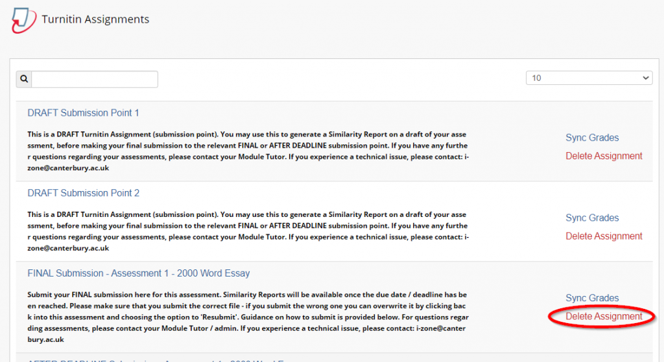The image size is (664, 362).
Task: Sync Grades for FINAL Submission Assessment 1
Action: pyautogui.click(x=592, y=298)
